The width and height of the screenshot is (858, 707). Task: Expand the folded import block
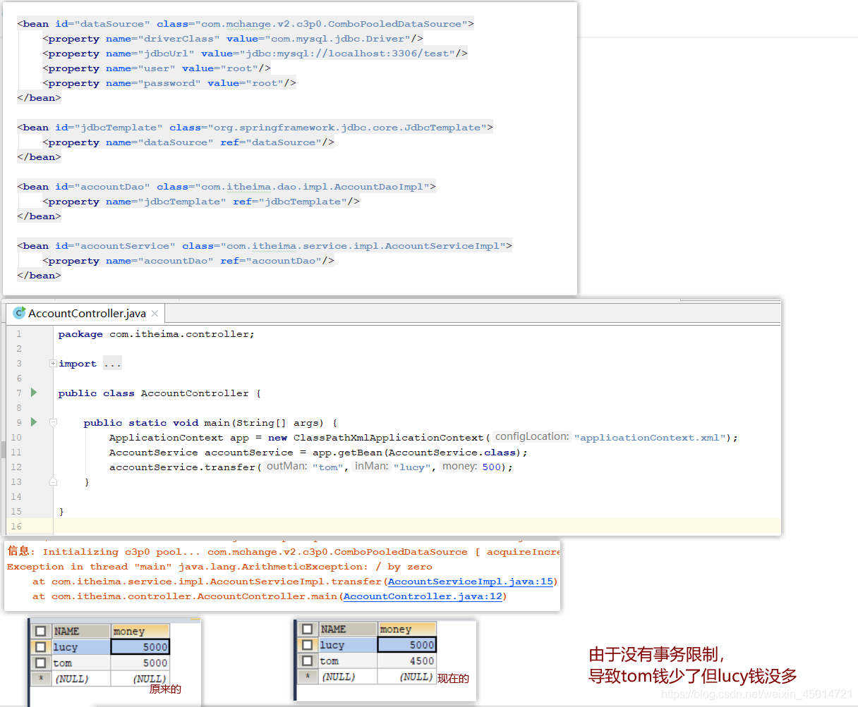coord(53,364)
